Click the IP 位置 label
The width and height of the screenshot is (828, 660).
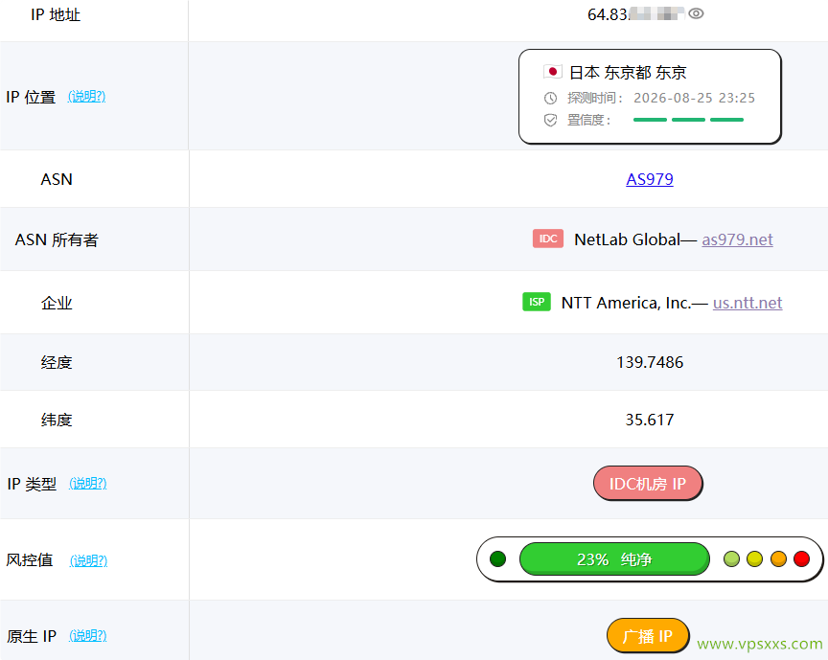[x=31, y=97]
